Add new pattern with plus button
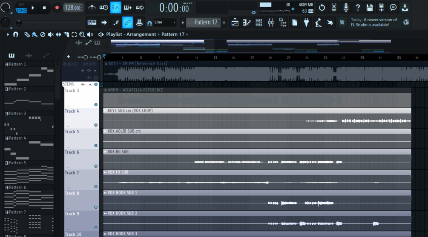The height and width of the screenshot is (237, 428). [x=224, y=23]
